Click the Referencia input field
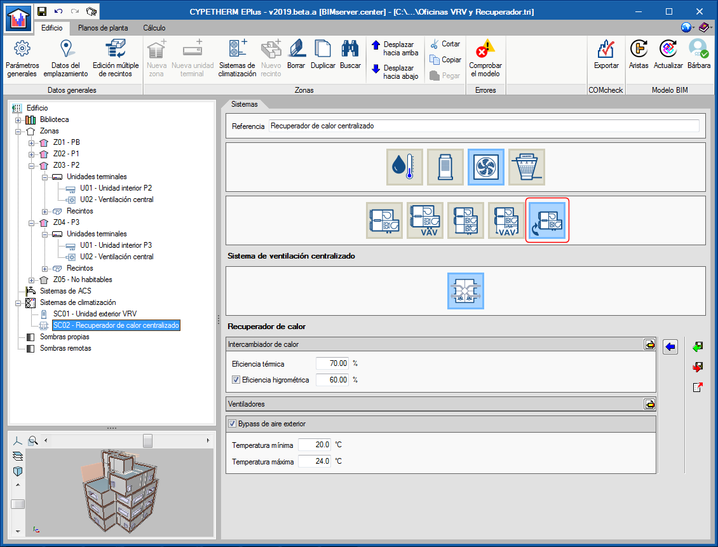718x547 pixels. coord(484,126)
